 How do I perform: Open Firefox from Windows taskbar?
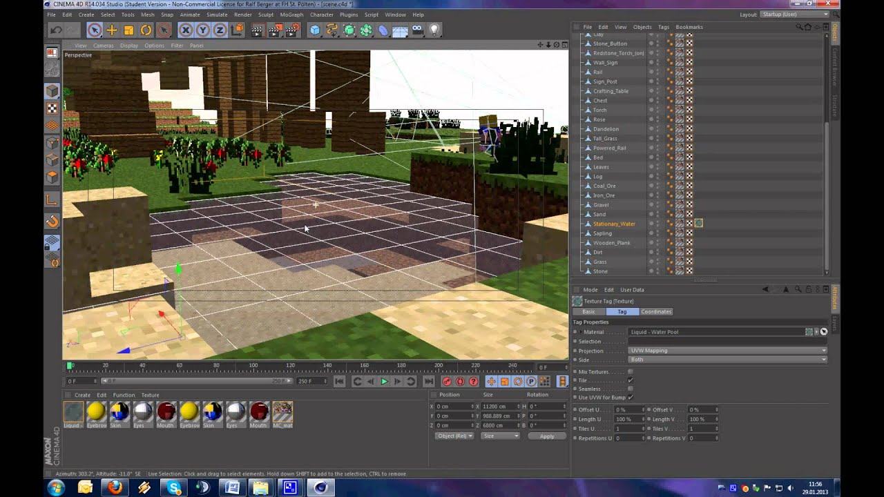pos(115,487)
